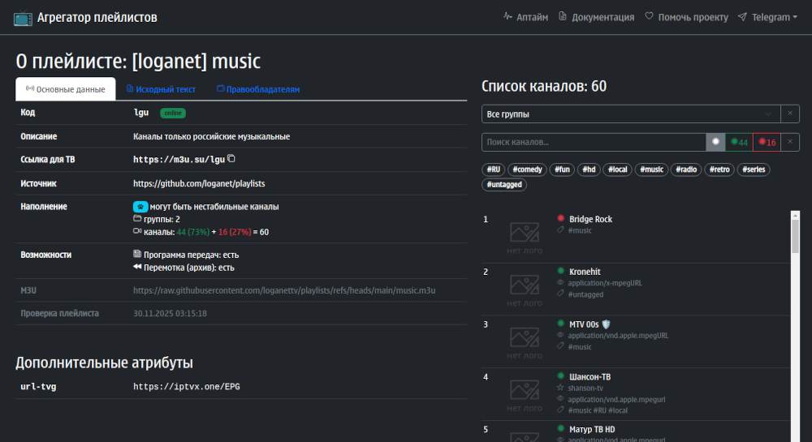The image size is (812, 442).
Task: Click the shield icon next to MTV 00s
Action: (606, 324)
